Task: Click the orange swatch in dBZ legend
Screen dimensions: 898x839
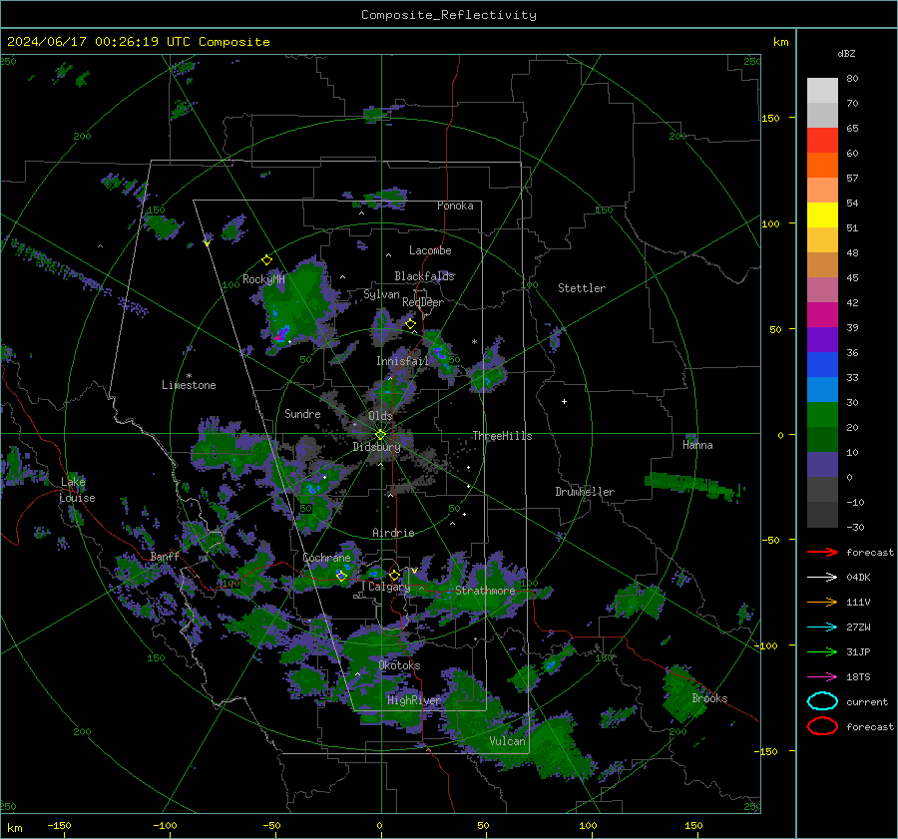Action: [822, 165]
